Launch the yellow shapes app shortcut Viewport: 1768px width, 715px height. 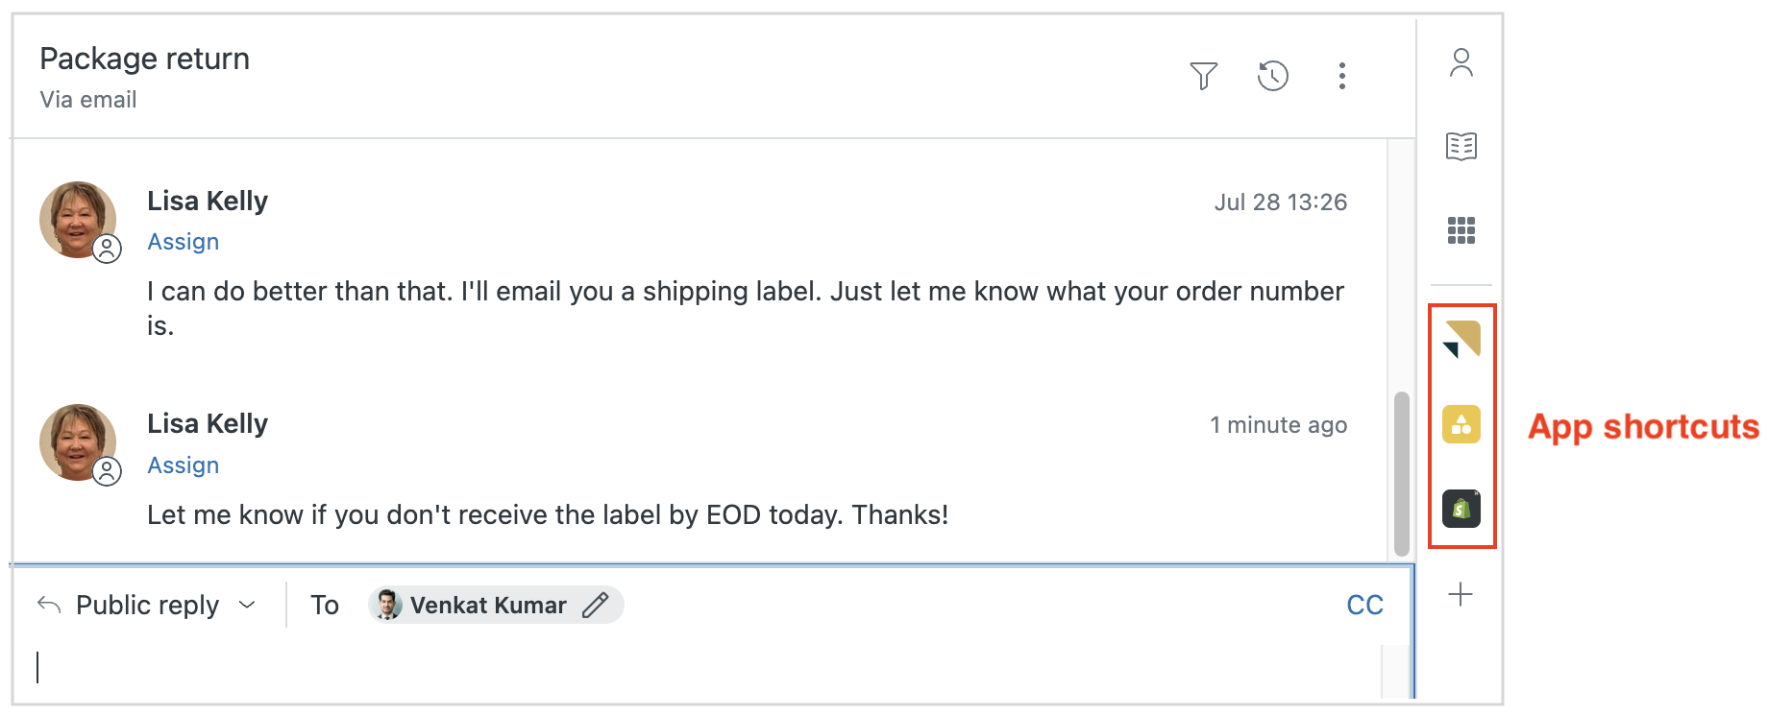1461,424
